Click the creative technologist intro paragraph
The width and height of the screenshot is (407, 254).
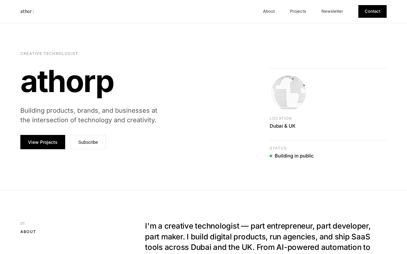point(258,237)
